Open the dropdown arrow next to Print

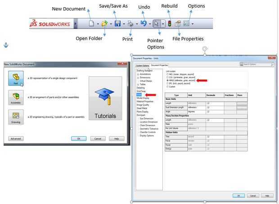(x=137, y=24)
